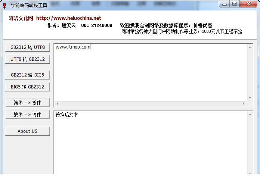260x181 pixels.
Task: Click the red exclamation app icon in the title bar
Action: 4,6
